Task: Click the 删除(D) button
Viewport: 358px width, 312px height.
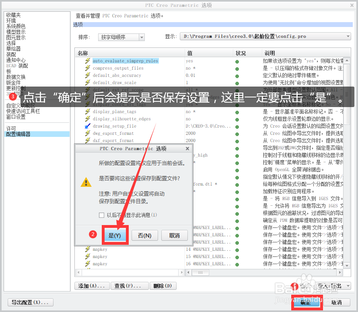Action: [x=163, y=286]
